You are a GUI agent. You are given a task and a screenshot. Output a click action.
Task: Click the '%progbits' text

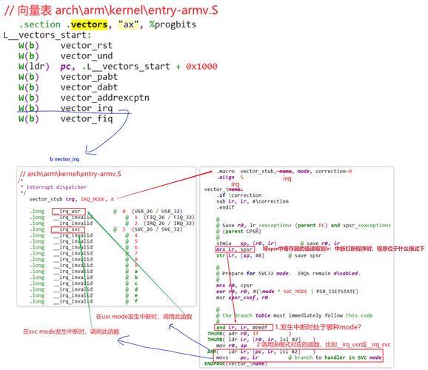(173, 24)
